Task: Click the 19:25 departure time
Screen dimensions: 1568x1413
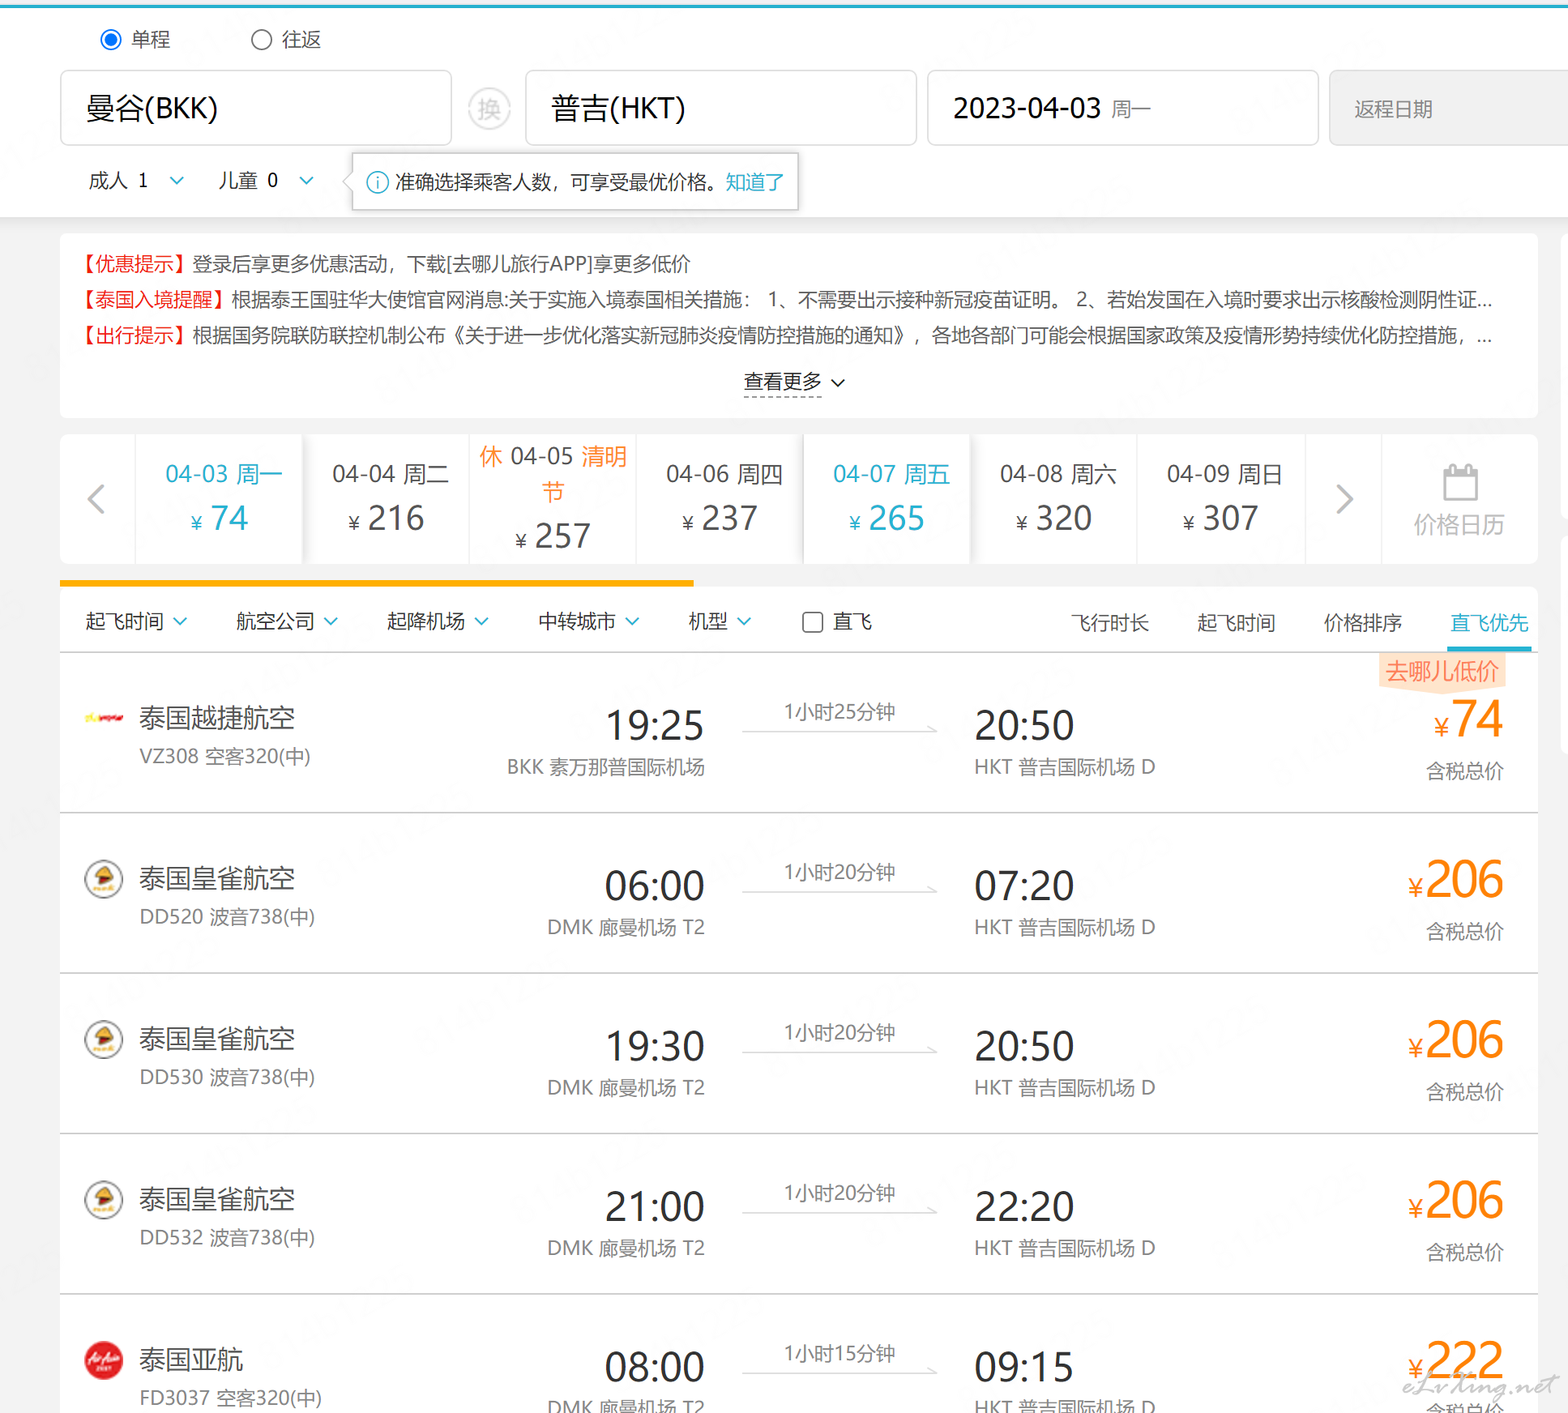Action: pos(655,725)
